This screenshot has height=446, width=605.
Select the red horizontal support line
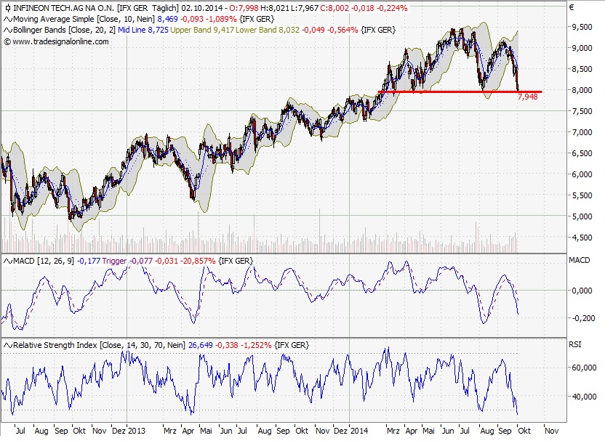click(x=460, y=92)
